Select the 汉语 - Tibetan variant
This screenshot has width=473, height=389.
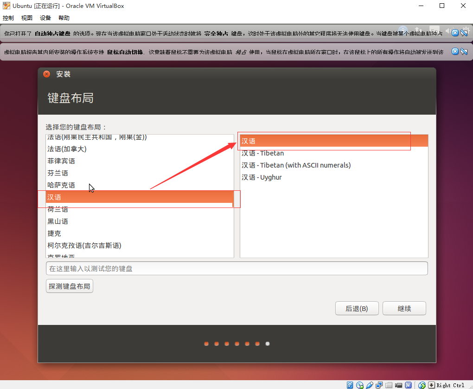click(334, 153)
